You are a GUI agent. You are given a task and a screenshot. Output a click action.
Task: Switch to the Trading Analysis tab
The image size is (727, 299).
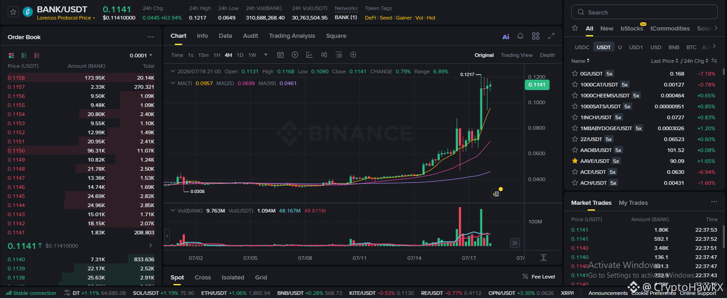pyautogui.click(x=292, y=35)
